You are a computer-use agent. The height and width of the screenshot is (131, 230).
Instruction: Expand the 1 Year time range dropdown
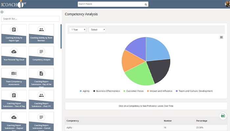(x=78, y=29)
